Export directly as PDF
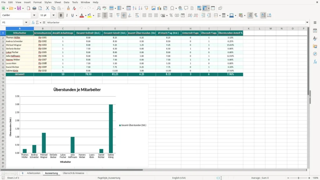320x180 pixels. pos(28,8)
